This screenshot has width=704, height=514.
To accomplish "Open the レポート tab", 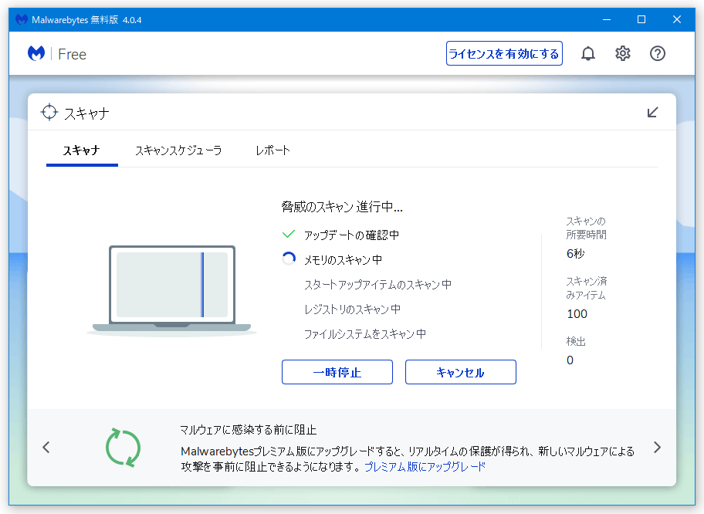I will 272,150.
